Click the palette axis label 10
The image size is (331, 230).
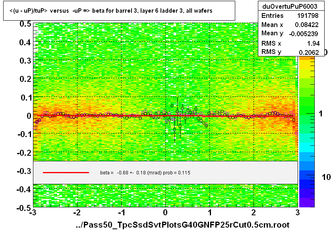point(326,177)
